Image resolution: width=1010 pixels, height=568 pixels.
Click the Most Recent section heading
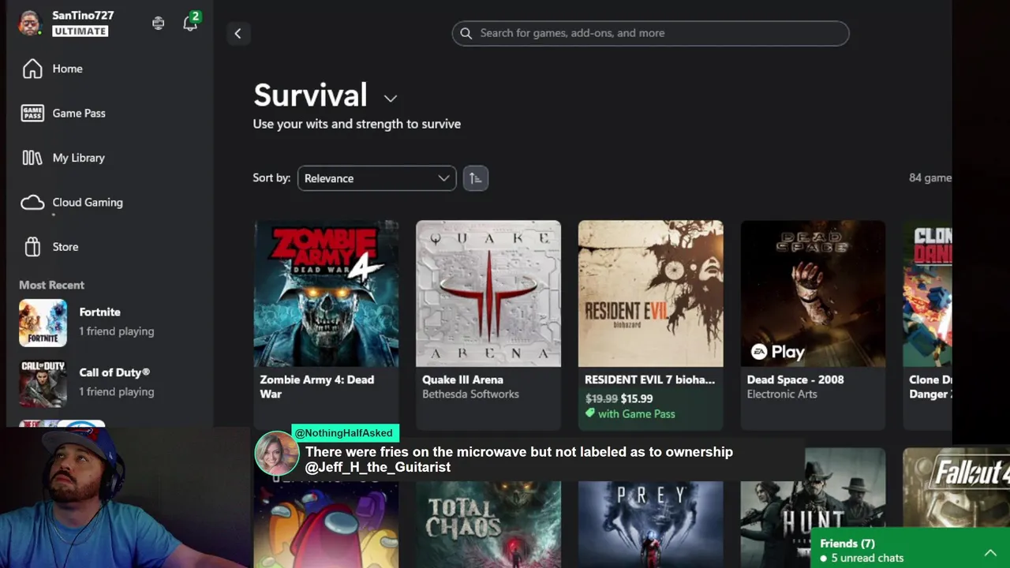pos(51,285)
